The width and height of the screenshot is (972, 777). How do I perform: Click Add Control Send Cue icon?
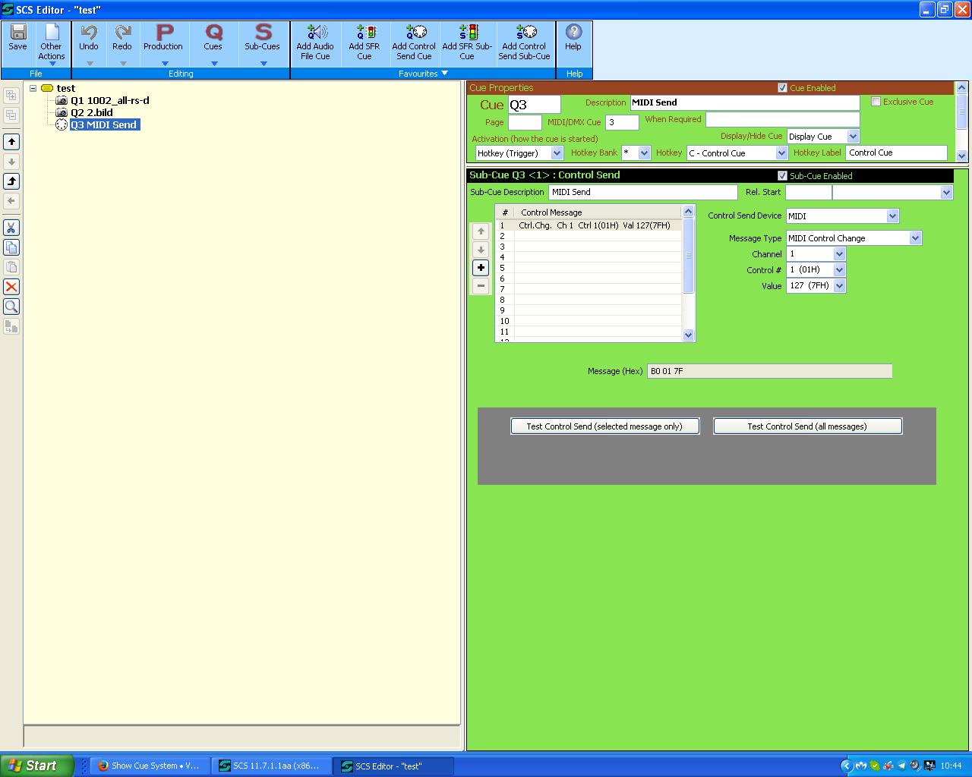[414, 33]
